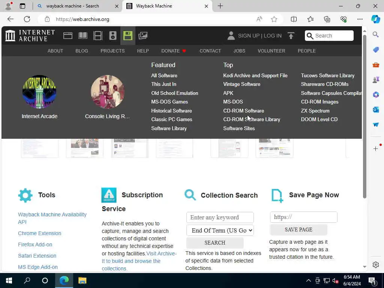This screenshot has width=384, height=288.
Task: Open the Audio speaker icon
Action: 112,36
